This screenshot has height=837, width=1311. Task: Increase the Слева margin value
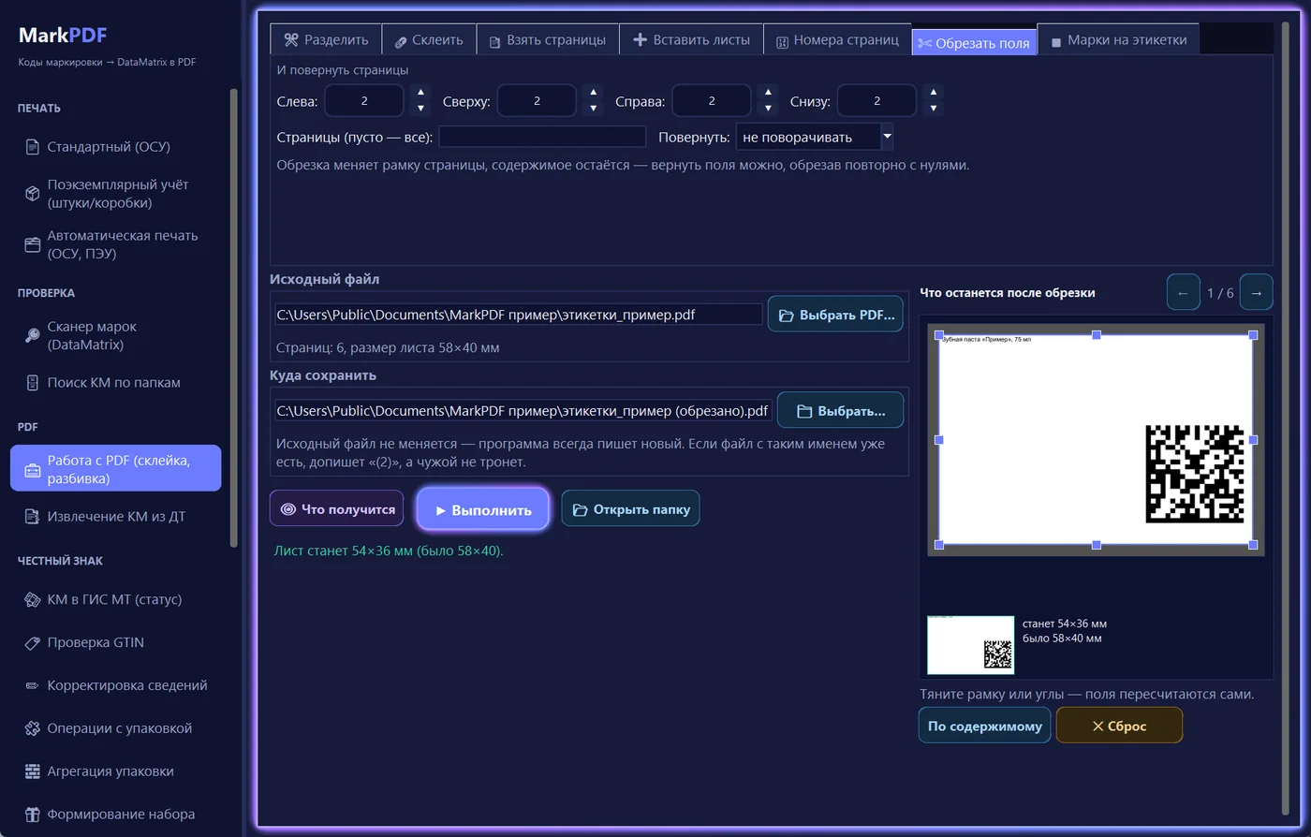click(420, 93)
